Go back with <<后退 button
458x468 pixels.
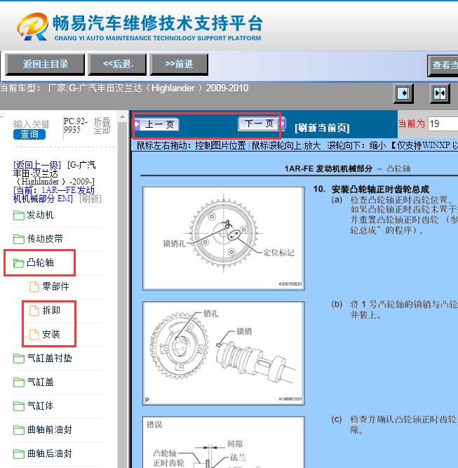(118, 64)
